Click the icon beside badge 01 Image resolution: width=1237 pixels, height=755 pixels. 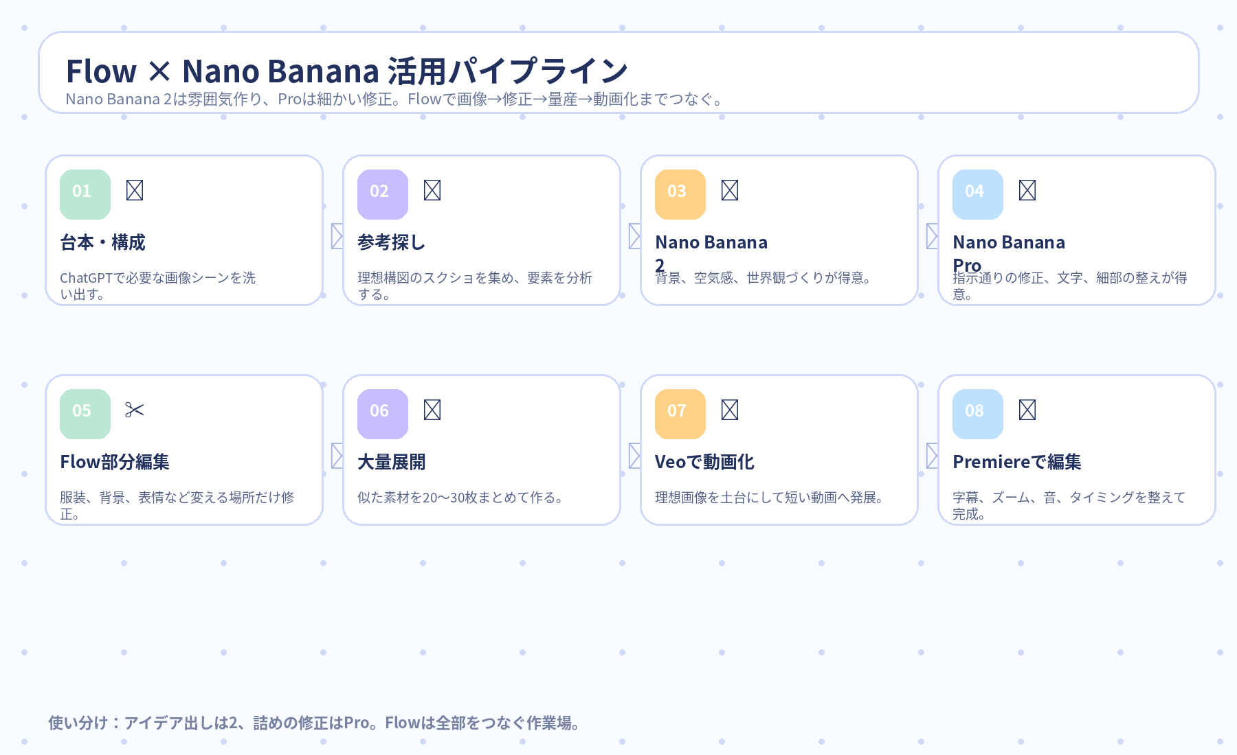click(x=135, y=190)
